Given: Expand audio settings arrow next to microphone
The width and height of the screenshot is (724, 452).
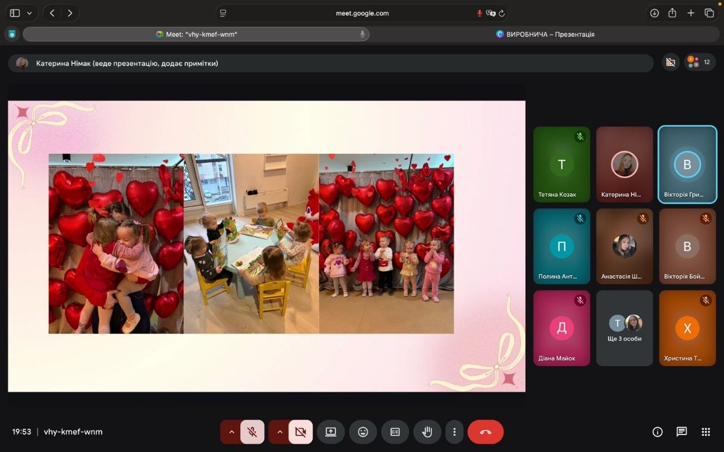Looking at the screenshot, I should [x=231, y=432].
